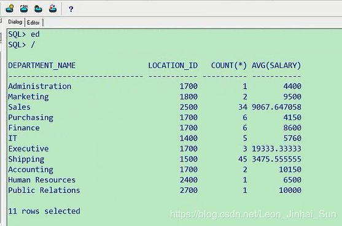Click average salary 8600
The width and height of the screenshot is (342, 226).
pyautogui.click(x=292, y=128)
